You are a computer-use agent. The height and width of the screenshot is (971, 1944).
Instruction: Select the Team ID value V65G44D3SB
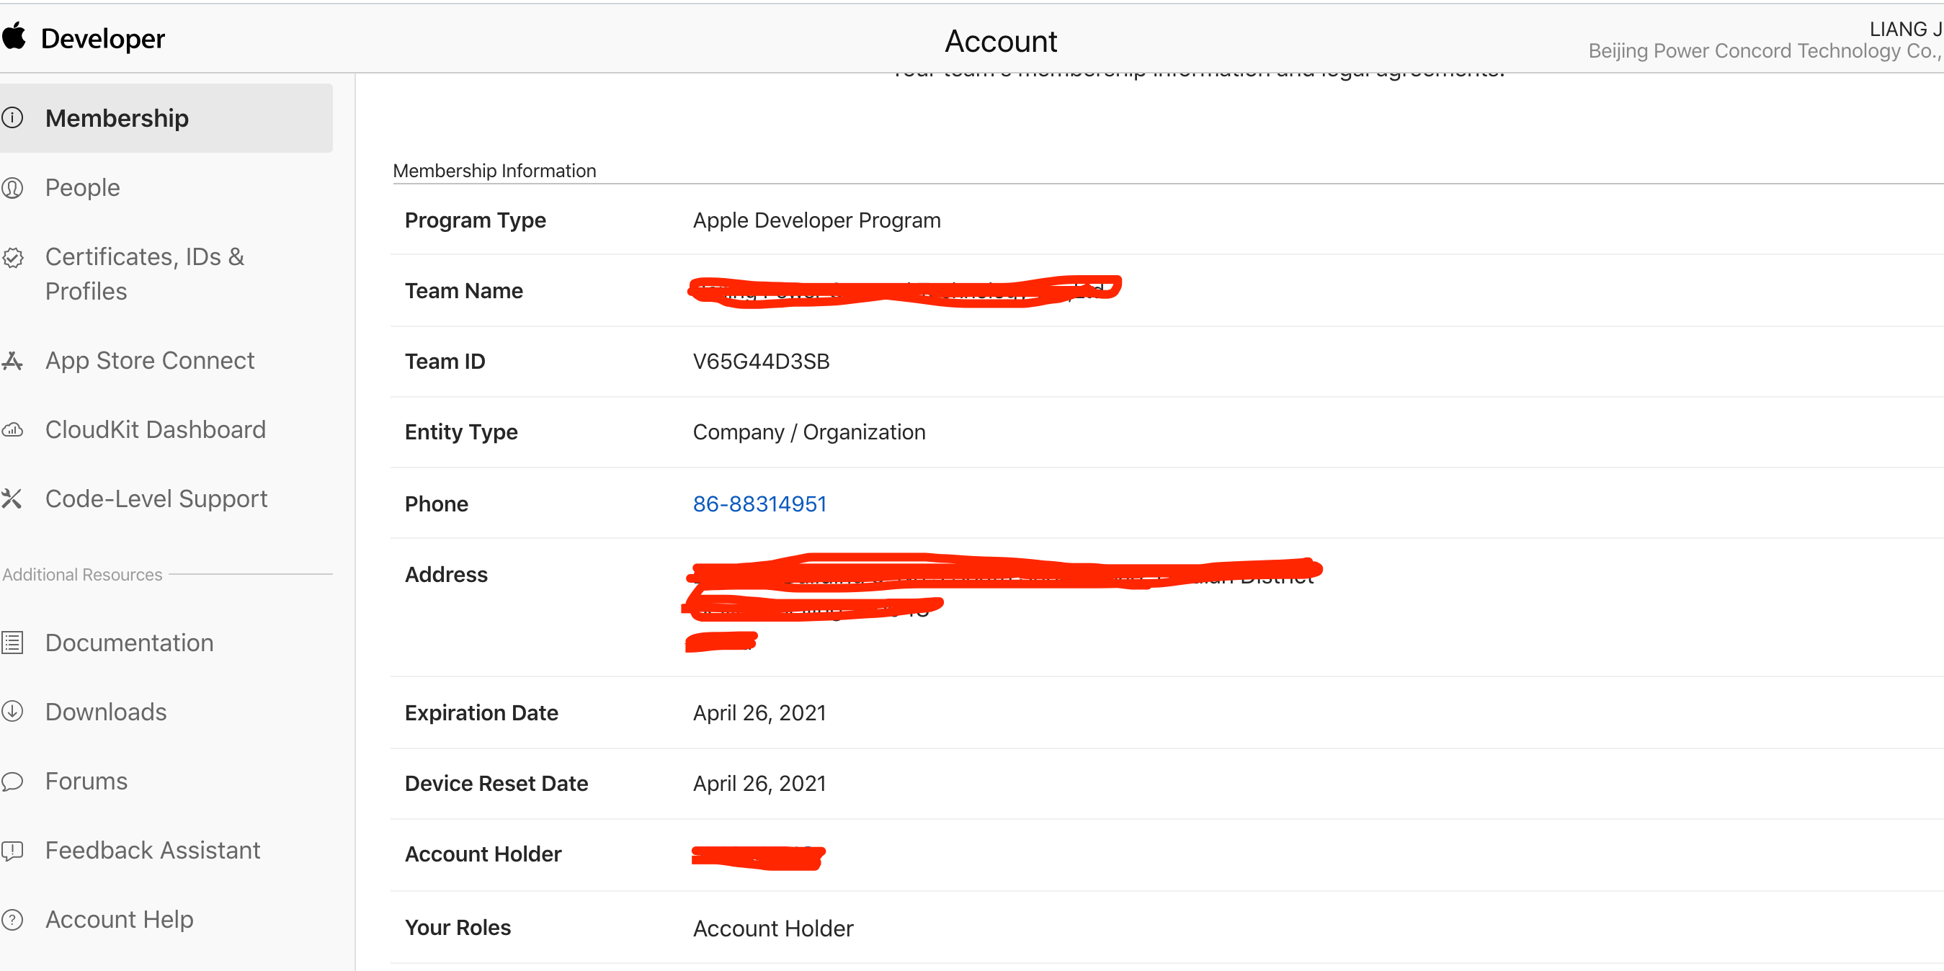[761, 362]
